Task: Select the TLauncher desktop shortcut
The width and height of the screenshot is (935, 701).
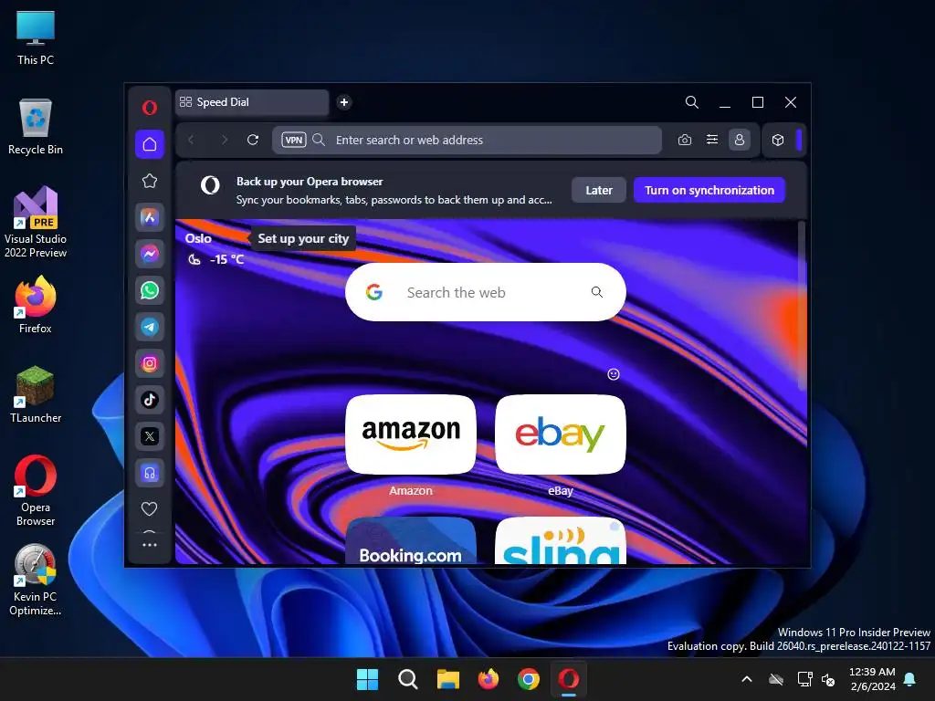Action: pos(36,394)
